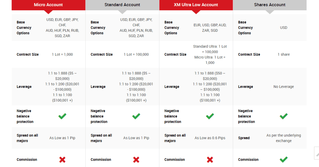Click '1 share' contract size value
Viewport: 319px width, 167px height.
(x=283, y=54)
